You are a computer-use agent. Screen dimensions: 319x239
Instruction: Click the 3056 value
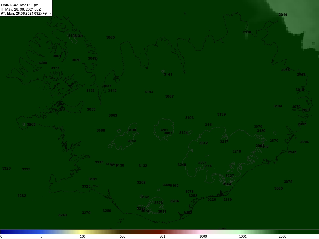tap(76, 60)
